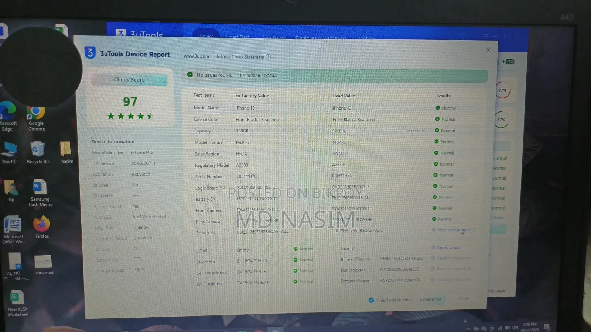The height and width of the screenshot is (332, 591).
Task: Close the Device Report dialog
Action: (x=488, y=50)
